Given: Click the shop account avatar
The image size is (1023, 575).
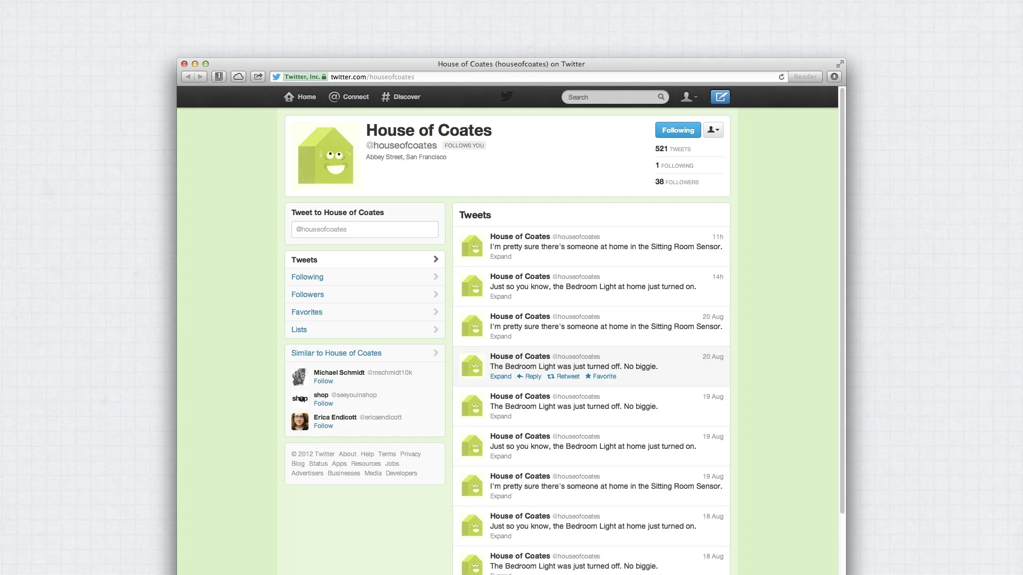Looking at the screenshot, I should click(300, 399).
